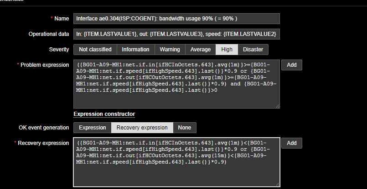Select High severity
This screenshot has height=189, width=367.
227,50
